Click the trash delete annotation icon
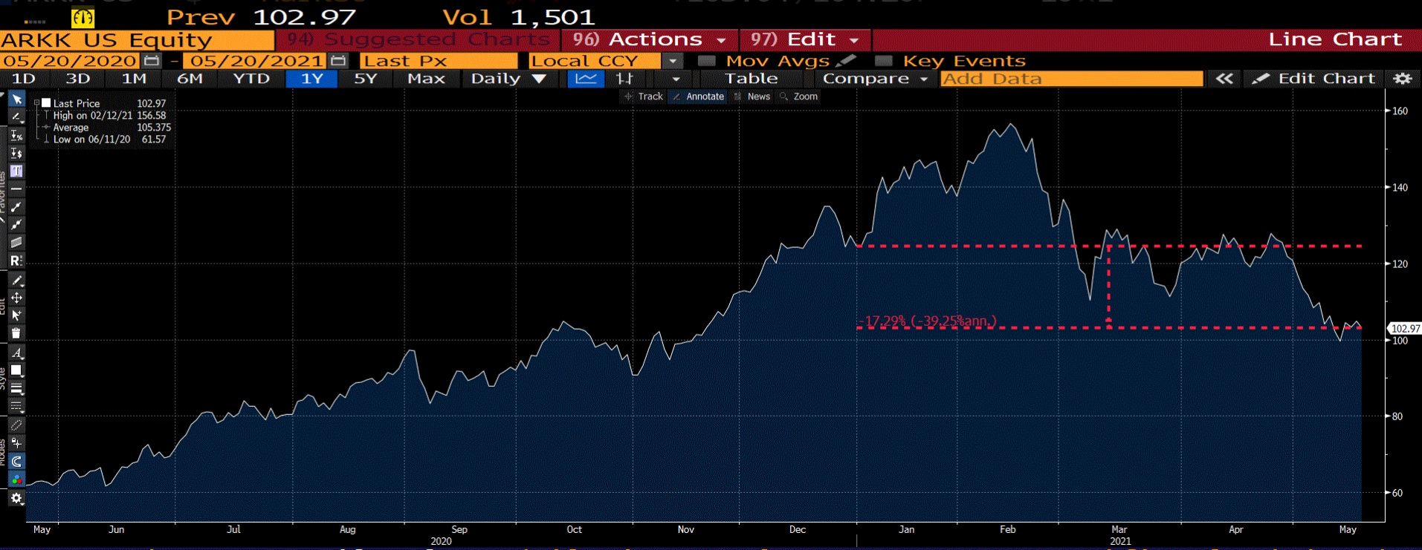 pos(16,333)
